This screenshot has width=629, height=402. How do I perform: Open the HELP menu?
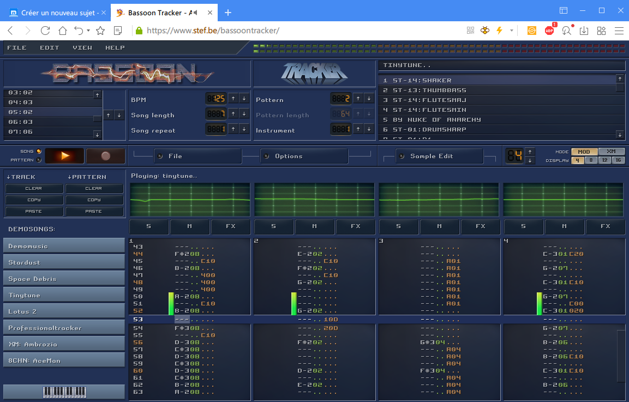click(x=115, y=48)
